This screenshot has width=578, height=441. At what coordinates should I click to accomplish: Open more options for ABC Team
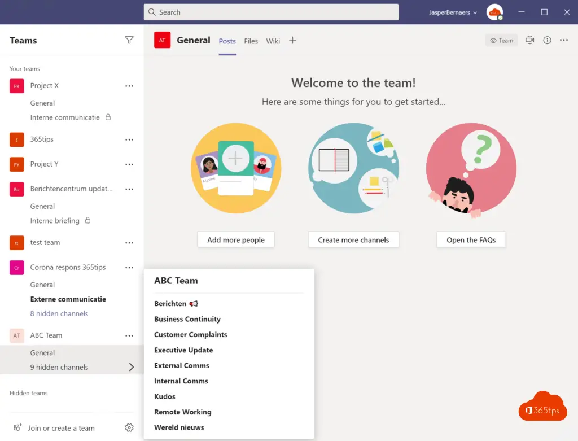point(129,335)
